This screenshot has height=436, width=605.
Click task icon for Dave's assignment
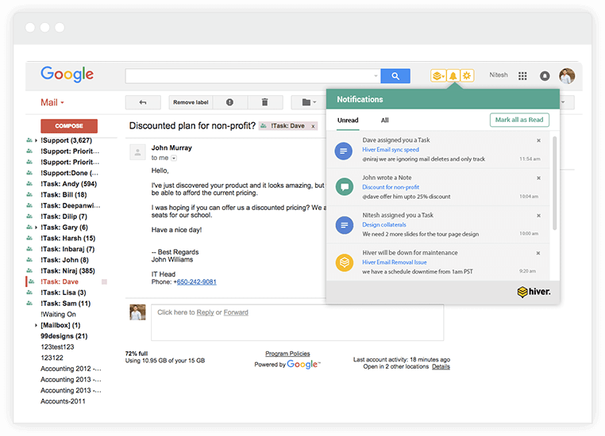(x=344, y=151)
